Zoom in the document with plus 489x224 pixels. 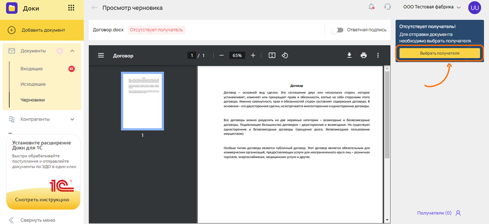[x=253, y=55]
